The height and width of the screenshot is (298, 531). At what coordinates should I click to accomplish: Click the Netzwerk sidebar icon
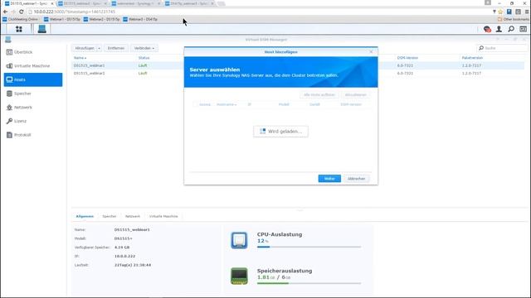(x=9, y=108)
